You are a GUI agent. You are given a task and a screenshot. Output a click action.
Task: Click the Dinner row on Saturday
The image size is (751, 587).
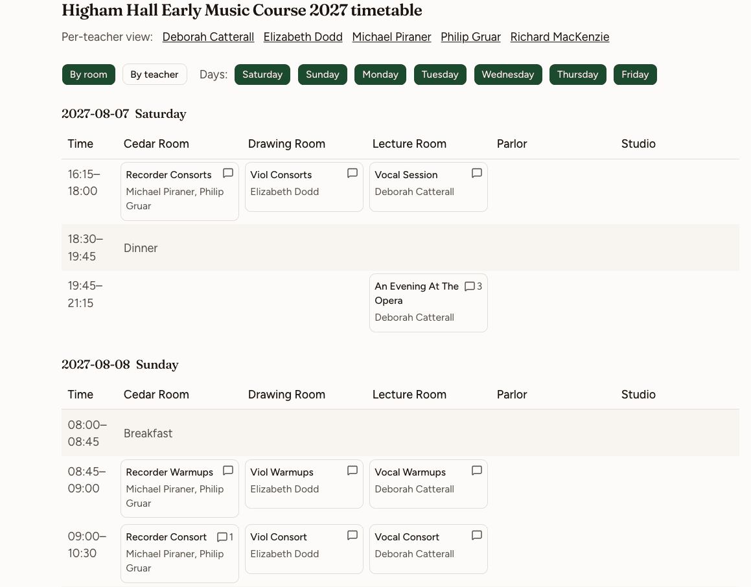400,247
